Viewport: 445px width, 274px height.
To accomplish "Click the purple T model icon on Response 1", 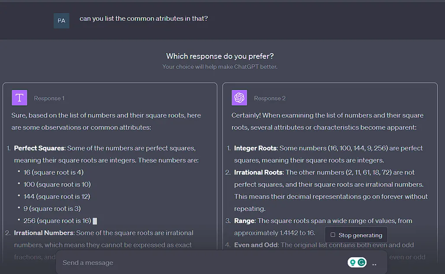I will tap(19, 98).
